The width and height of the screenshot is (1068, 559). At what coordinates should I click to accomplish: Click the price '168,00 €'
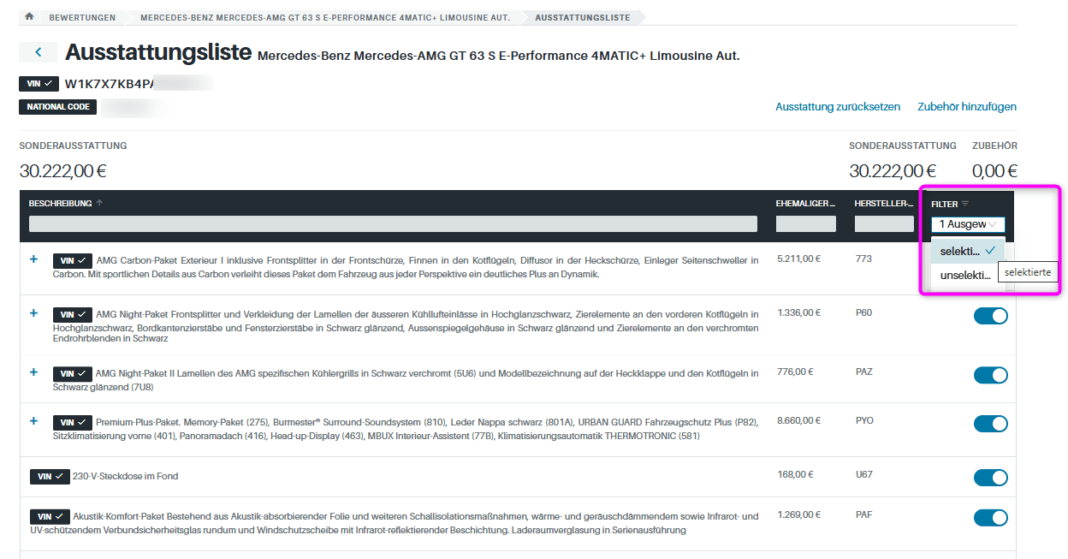pos(795,474)
